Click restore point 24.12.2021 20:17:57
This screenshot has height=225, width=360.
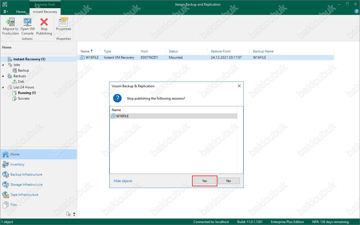click(x=226, y=58)
